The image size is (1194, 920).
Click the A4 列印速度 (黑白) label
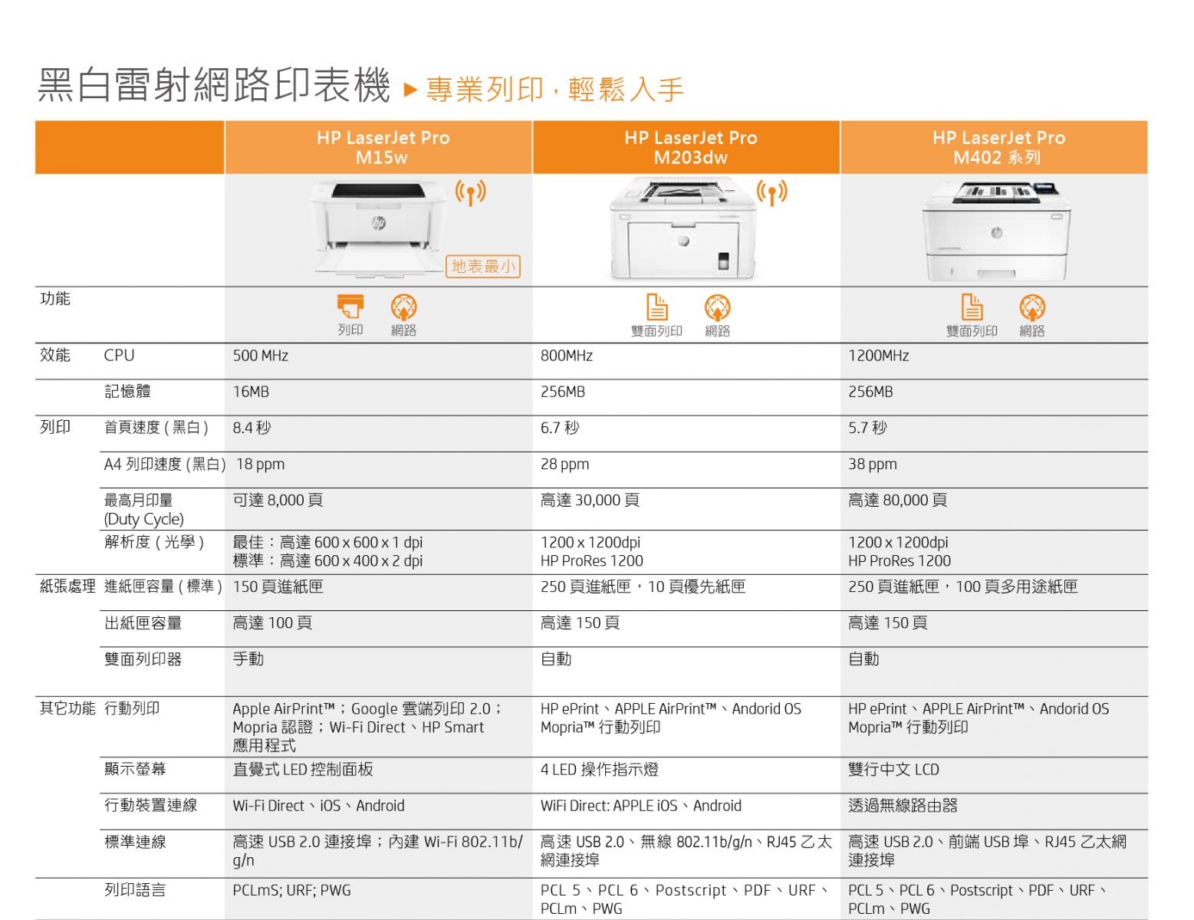click(x=165, y=464)
